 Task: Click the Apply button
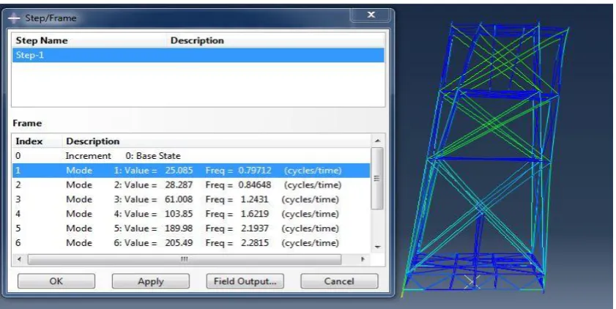tap(150, 281)
